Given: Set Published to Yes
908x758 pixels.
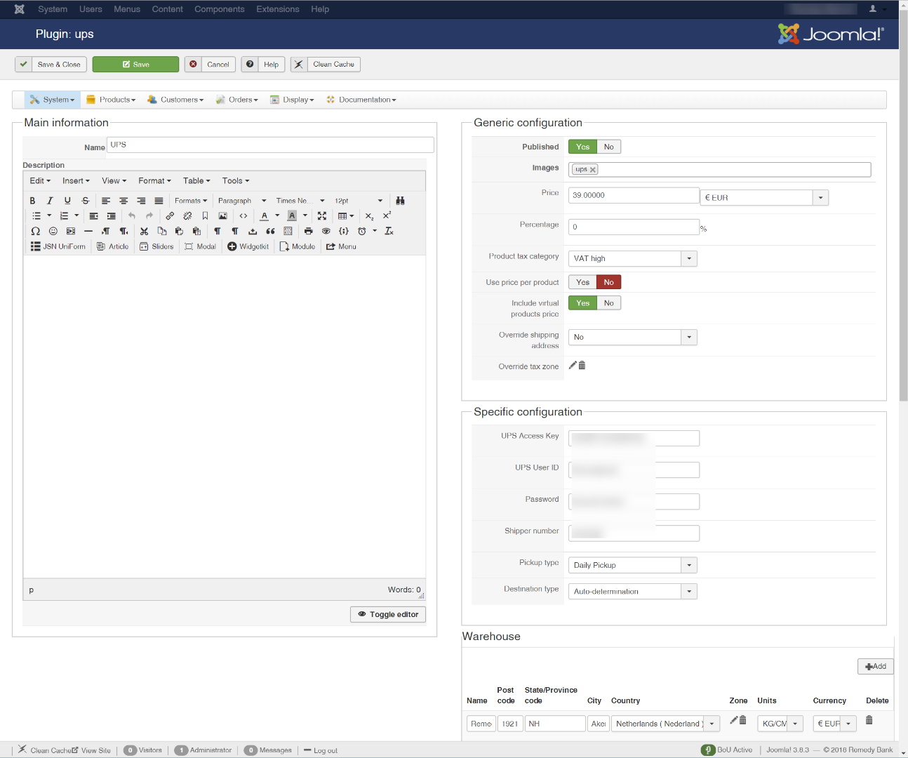Looking at the screenshot, I should [x=582, y=147].
